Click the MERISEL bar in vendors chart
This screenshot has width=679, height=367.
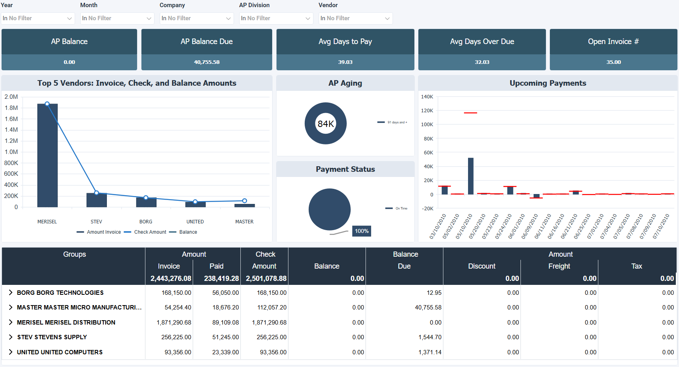47,156
